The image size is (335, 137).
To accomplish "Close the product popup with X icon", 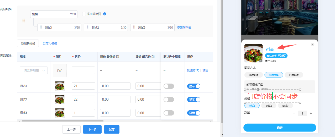I will (x=312, y=45).
